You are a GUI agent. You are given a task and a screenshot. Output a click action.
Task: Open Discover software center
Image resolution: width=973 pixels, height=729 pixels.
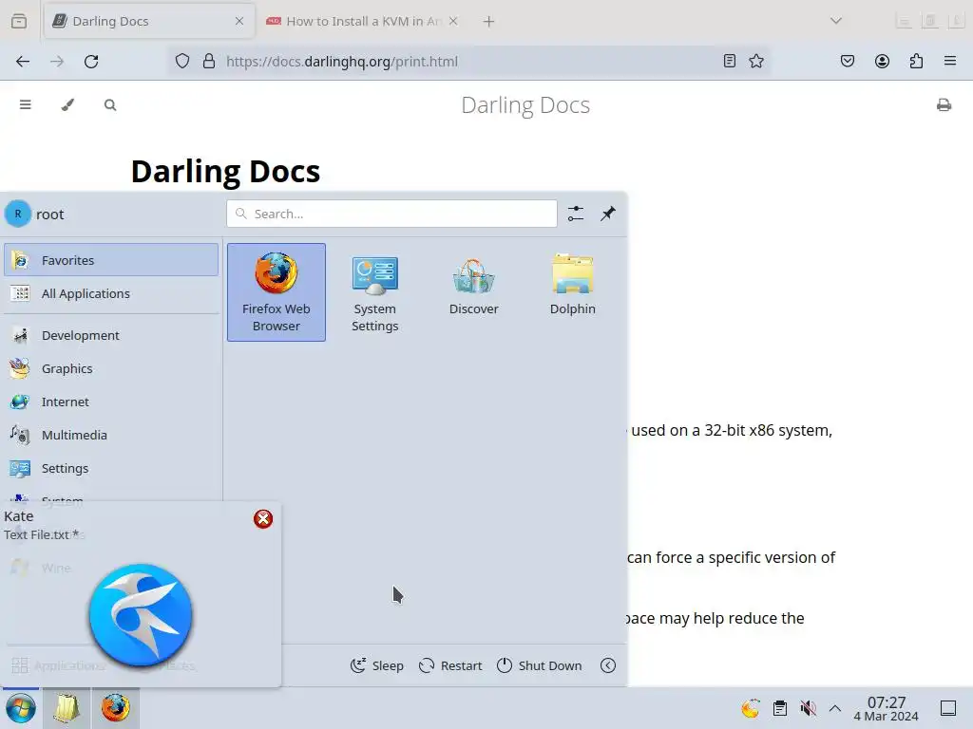(x=473, y=292)
